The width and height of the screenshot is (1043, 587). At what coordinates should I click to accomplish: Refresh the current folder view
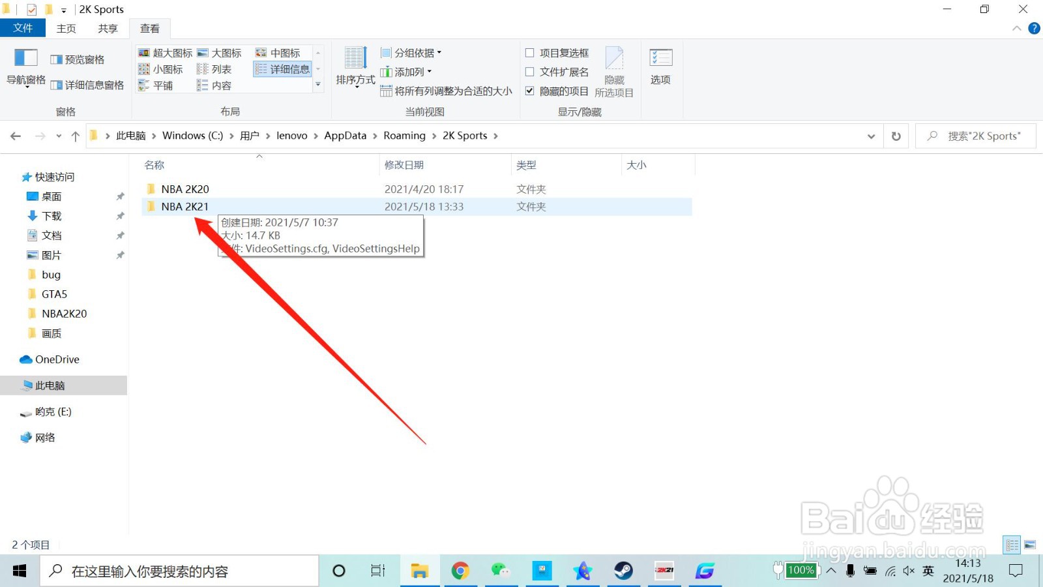pyautogui.click(x=896, y=136)
